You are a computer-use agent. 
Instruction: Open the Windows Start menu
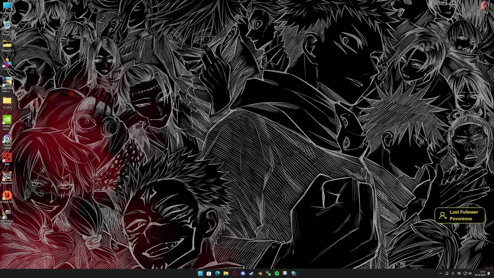tap(200, 273)
